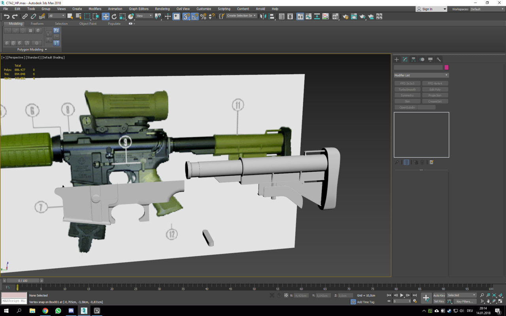Click the MAXScript Mini Listener field
Viewport: 506px width, 316px height.
point(13,300)
